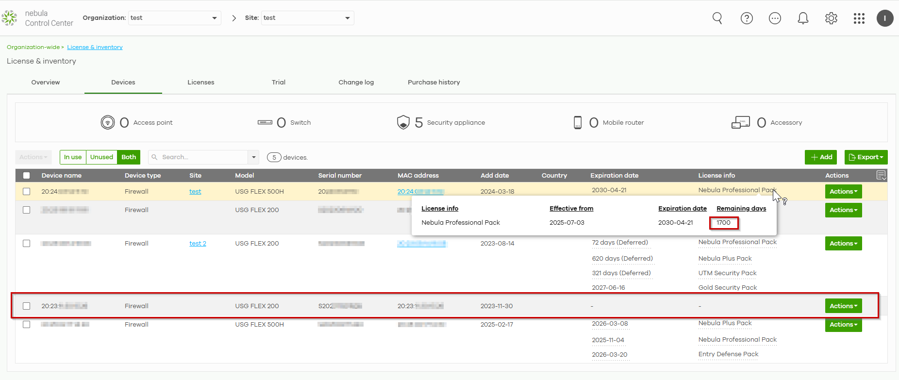Check the USG FLEX 500H test site row
The width and height of the screenshot is (899, 380).
tap(27, 192)
